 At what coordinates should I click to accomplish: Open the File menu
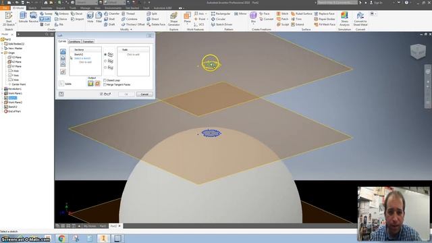(5, 8)
